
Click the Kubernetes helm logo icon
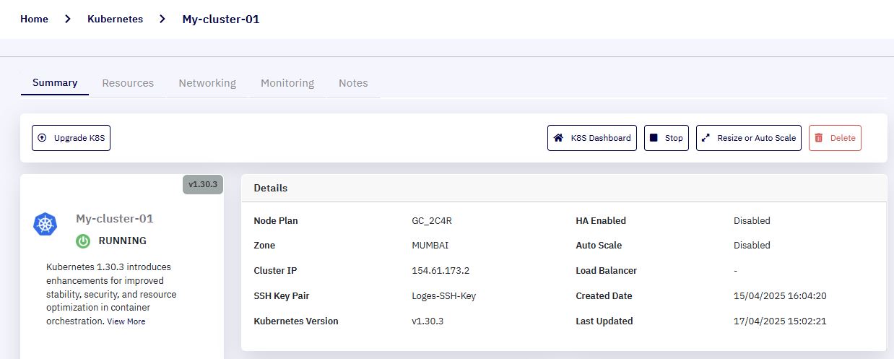[45, 224]
